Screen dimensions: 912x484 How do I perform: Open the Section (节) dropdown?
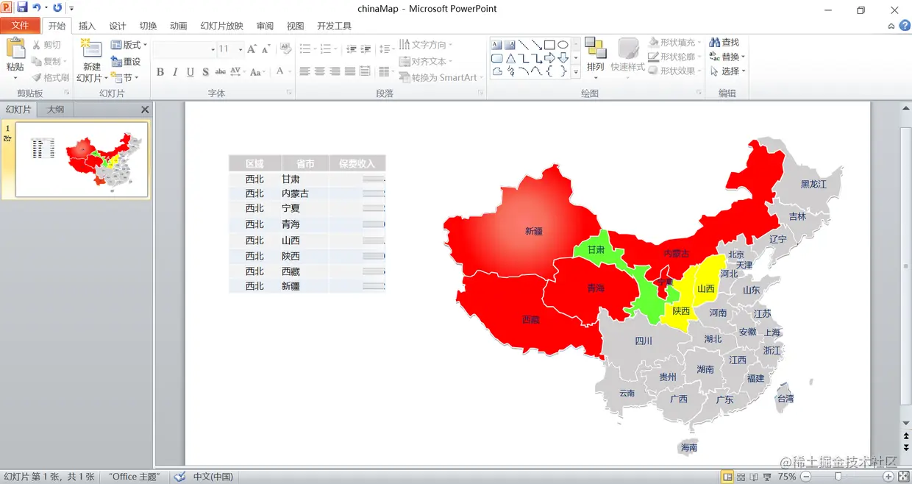(x=125, y=77)
